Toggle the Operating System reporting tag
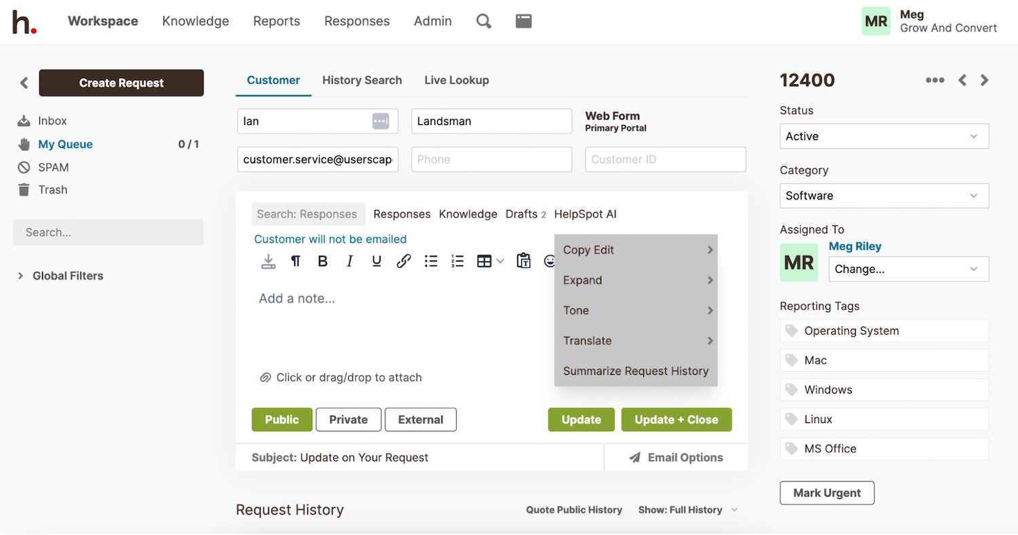This screenshot has height=535, width=1018. (884, 331)
